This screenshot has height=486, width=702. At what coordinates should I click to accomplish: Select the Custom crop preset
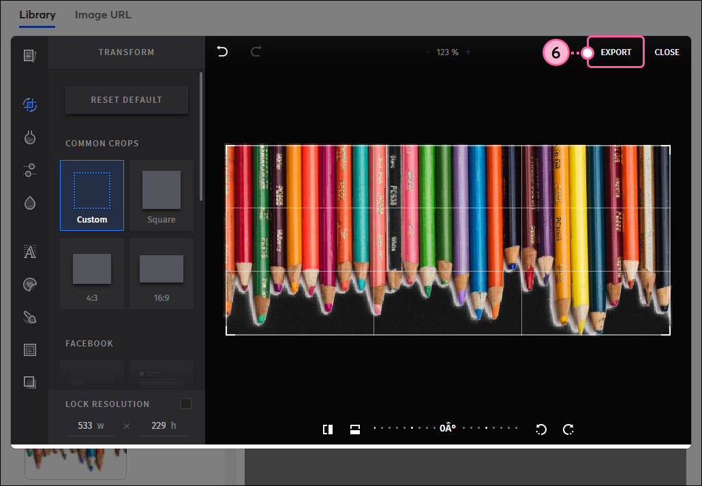[92, 195]
